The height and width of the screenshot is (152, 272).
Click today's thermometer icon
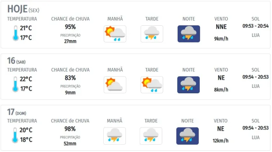pos(16,33)
